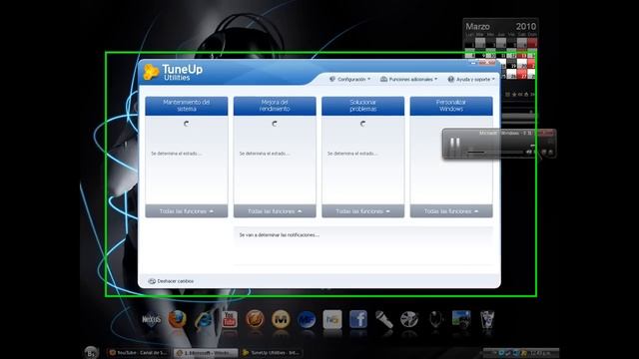Click the taskbar clock
This screenshot has width=639, height=359.
click(x=541, y=353)
